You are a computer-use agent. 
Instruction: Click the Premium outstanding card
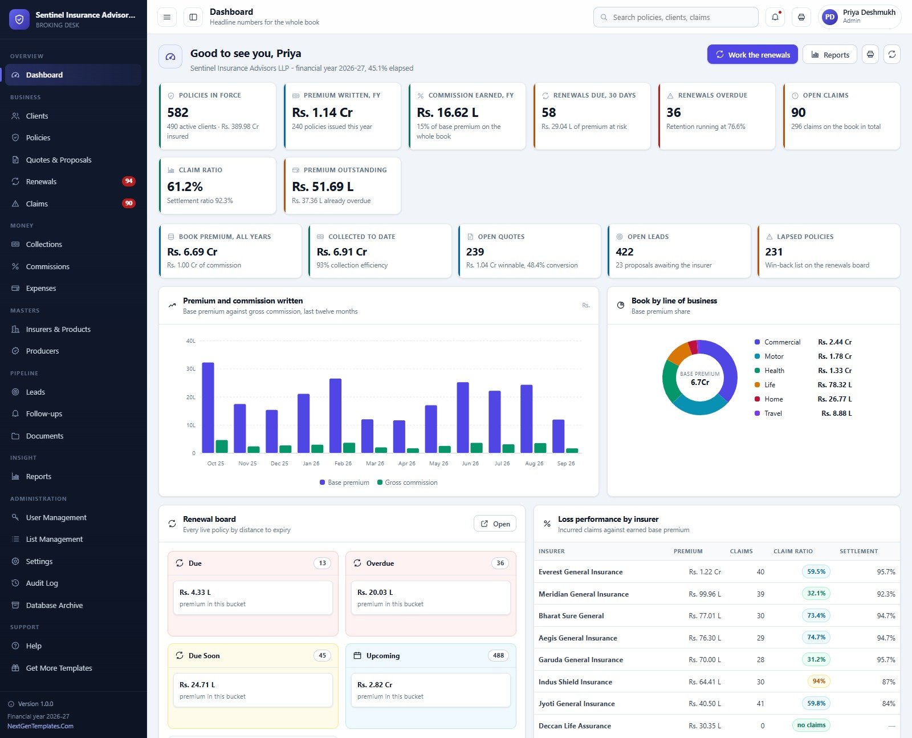[x=342, y=186]
